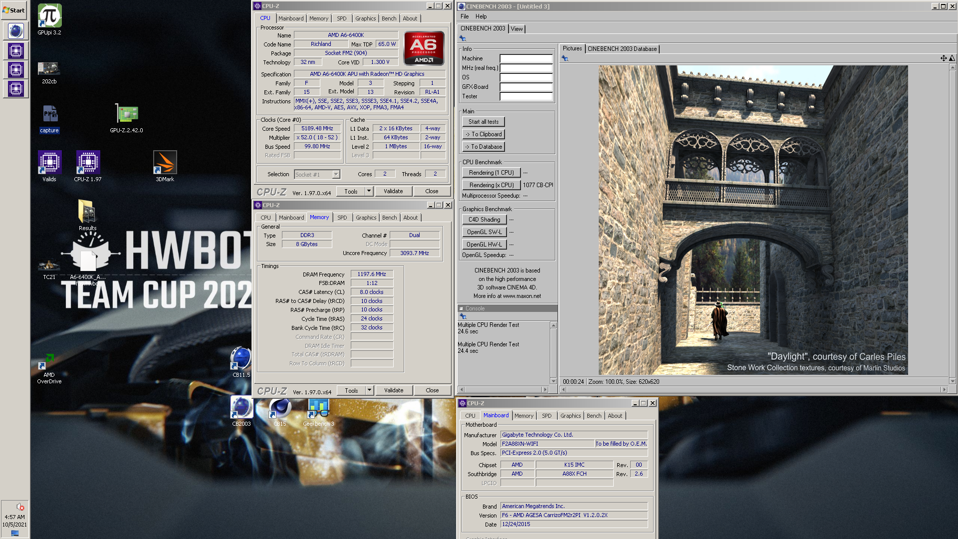The image size is (958, 539).
Task: Click the GFX-Board input field
Action: [x=526, y=87]
